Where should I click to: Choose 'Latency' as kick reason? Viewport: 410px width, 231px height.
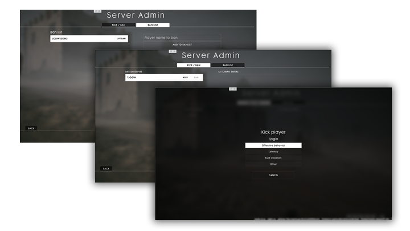[x=273, y=152]
